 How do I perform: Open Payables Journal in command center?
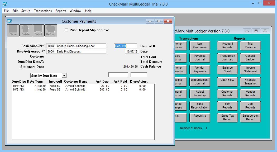[200, 58]
